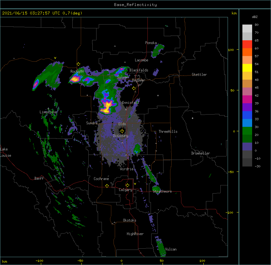
Task: Select the Innisfail label
Action: (x=130, y=103)
